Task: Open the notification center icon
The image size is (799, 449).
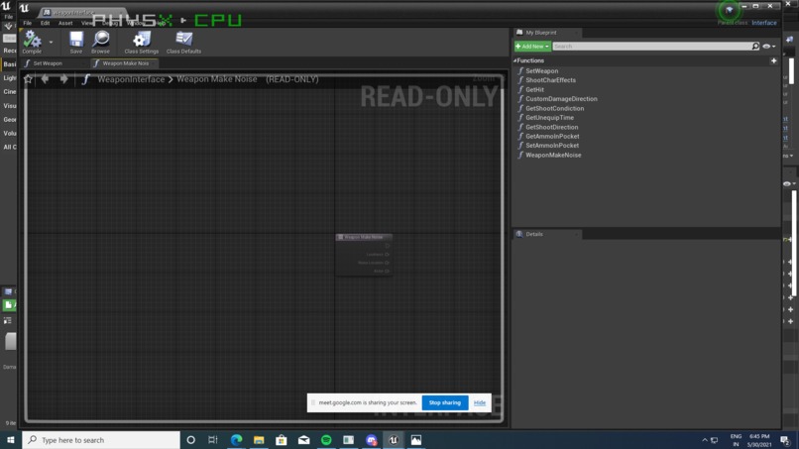Action: (786, 440)
